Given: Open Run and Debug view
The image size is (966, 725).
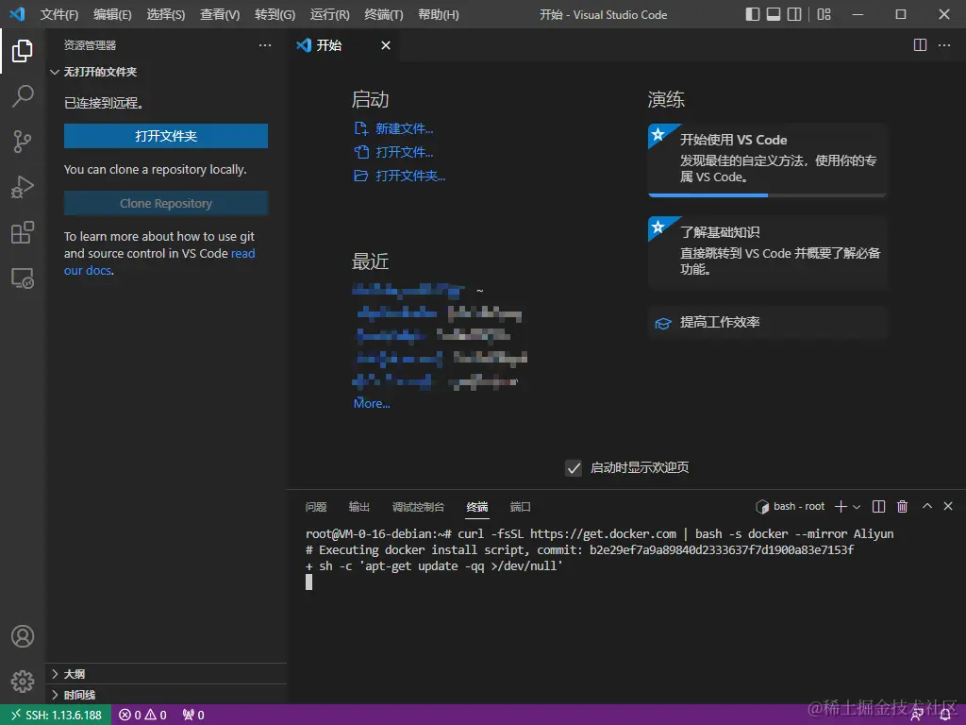Looking at the screenshot, I should point(23,187).
